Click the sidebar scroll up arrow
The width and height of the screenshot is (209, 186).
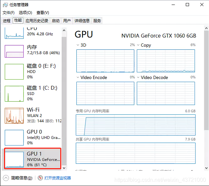point(64,30)
